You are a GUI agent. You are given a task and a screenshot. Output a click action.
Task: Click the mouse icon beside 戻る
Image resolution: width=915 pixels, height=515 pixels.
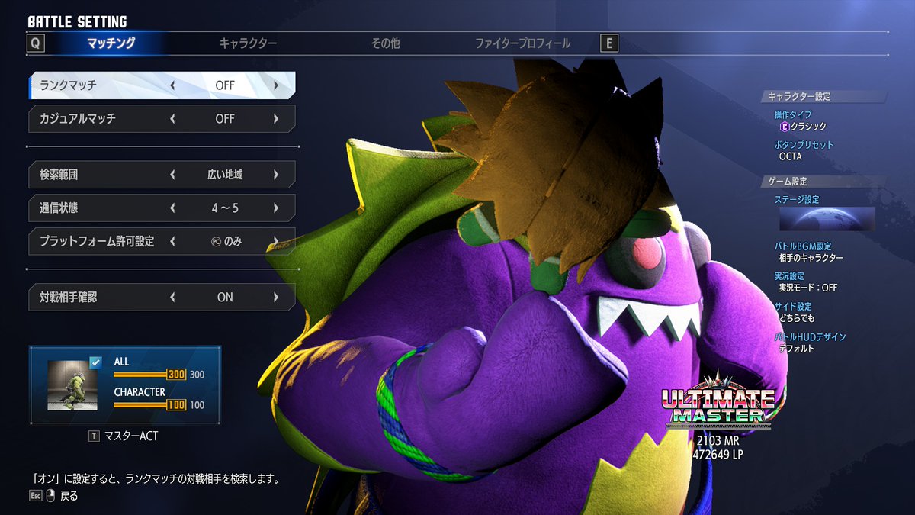[x=50, y=496]
